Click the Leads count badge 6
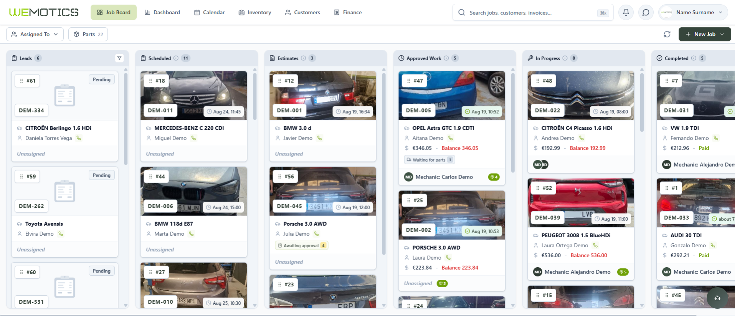 (38, 58)
